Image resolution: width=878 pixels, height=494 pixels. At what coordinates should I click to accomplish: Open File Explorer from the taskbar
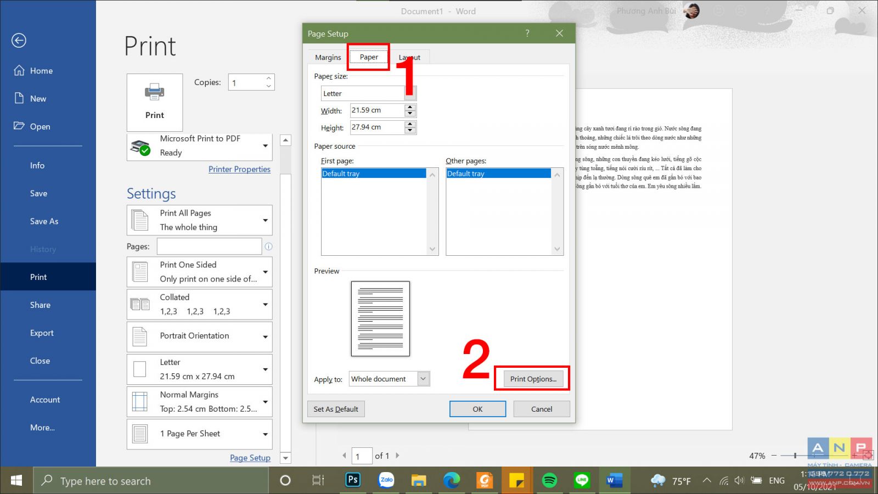coord(419,481)
